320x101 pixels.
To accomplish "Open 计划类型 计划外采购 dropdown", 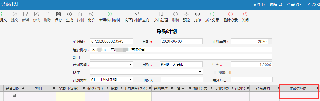I will pos(131,80).
